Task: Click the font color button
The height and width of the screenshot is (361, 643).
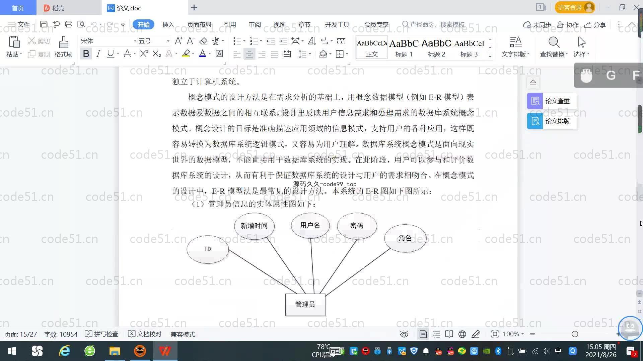Action: (x=203, y=53)
